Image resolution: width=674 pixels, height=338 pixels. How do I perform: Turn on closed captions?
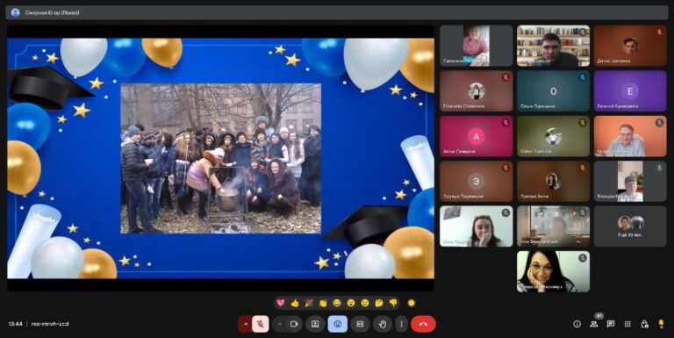[x=360, y=324]
